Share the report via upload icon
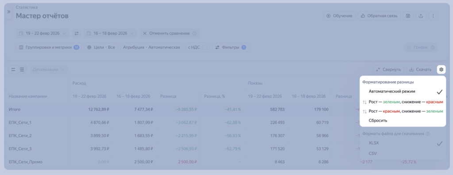Viewport: 453px width, 175px height. click(421, 16)
